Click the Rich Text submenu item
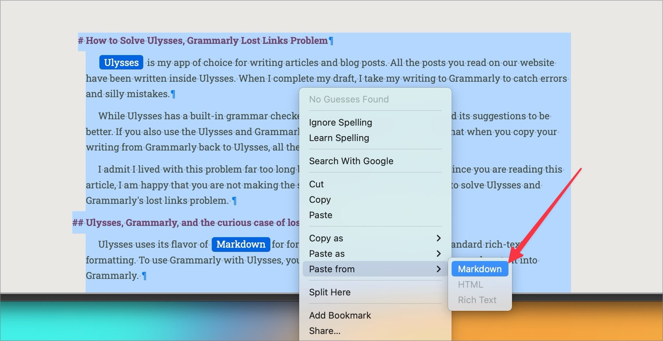The width and height of the screenshot is (663, 341). point(480,300)
